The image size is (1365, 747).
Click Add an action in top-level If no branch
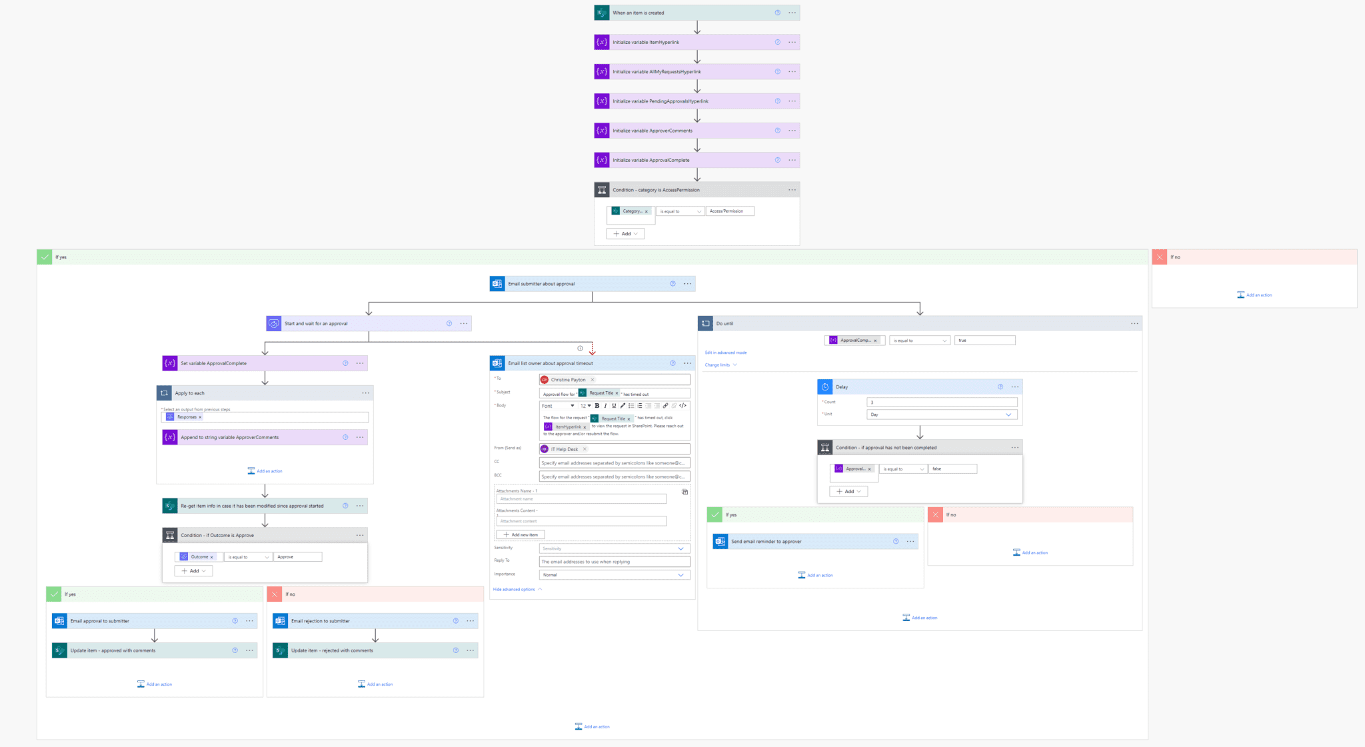1254,295
